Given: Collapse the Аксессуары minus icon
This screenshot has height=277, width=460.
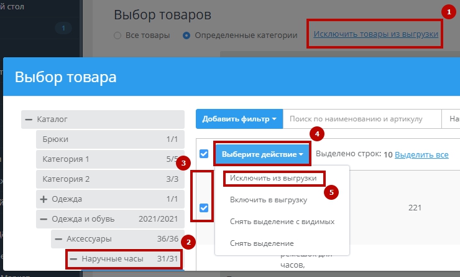Looking at the screenshot, I should (58, 238).
